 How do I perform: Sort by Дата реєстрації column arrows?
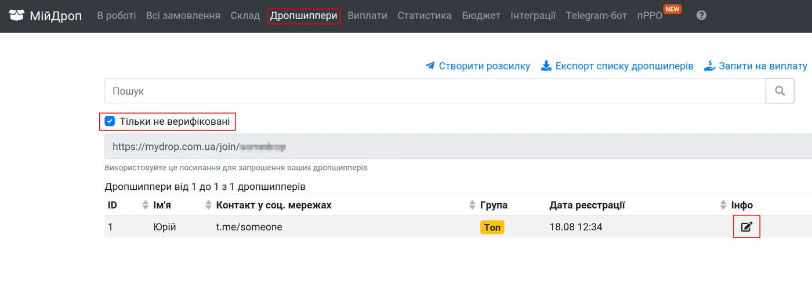723,205
